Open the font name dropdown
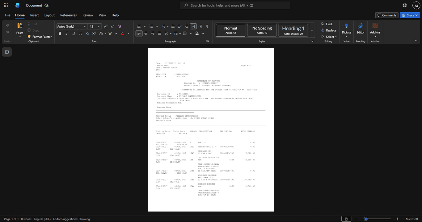The width and height of the screenshot is (422, 222). coord(85,26)
